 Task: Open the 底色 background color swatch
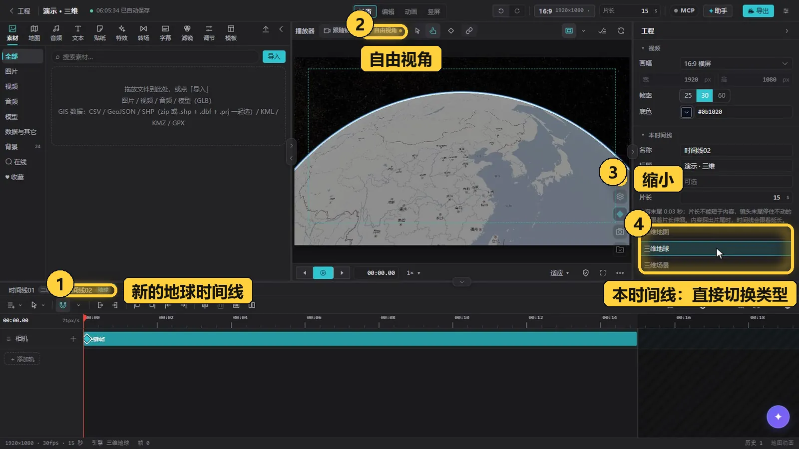coord(687,112)
